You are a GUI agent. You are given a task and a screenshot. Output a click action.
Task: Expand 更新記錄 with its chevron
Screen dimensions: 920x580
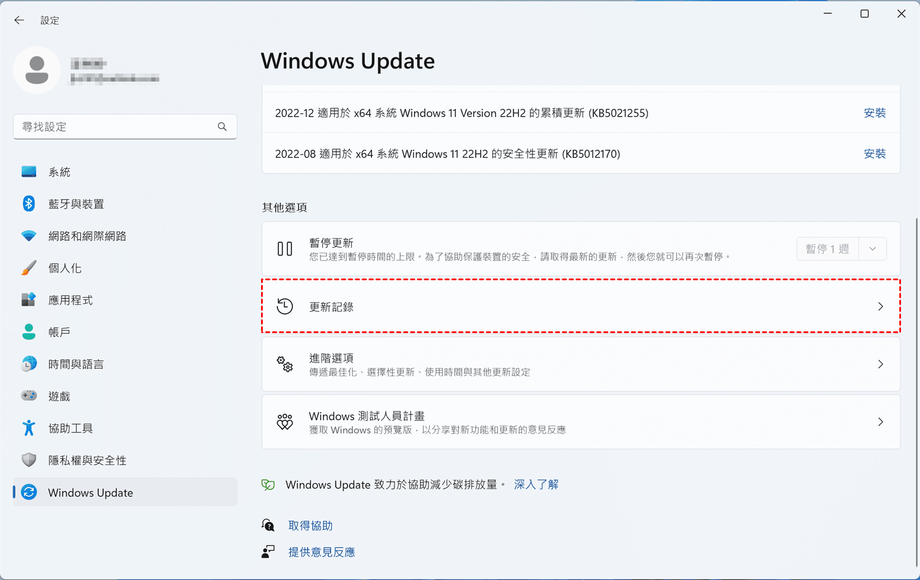pyautogui.click(x=880, y=307)
